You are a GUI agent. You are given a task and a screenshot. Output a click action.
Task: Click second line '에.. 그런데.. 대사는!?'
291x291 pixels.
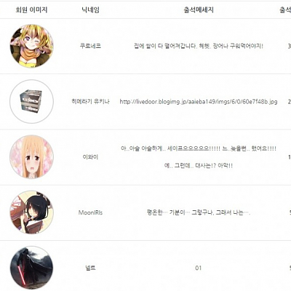click(199, 166)
